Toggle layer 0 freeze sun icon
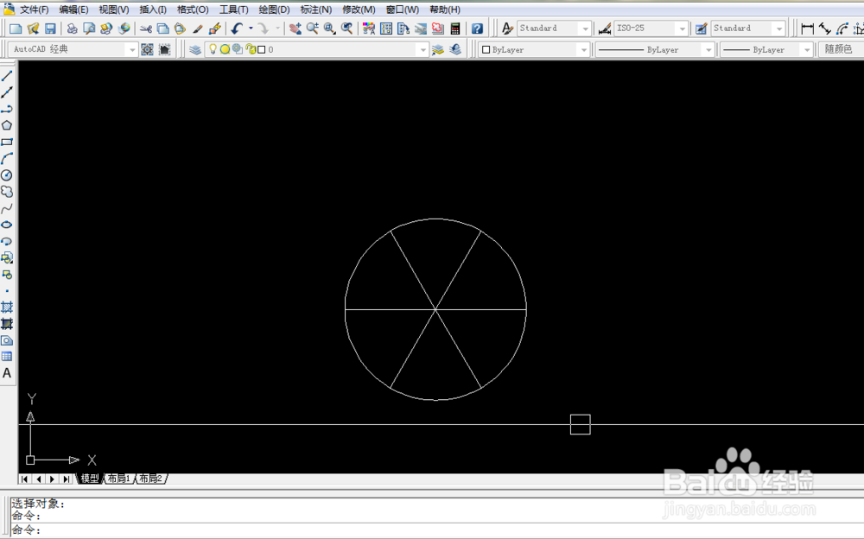This screenshot has height=539, width=864. pyautogui.click(x=225, y=49)
